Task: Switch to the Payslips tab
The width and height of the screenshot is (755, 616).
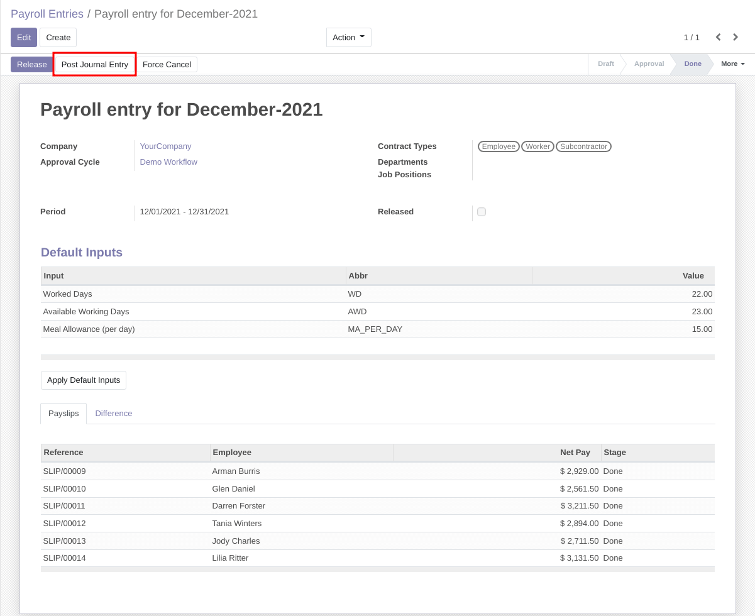Action: [x=63, y=413]
